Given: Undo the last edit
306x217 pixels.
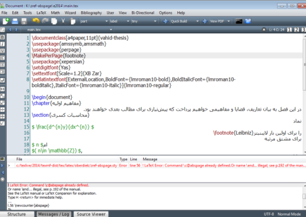Looking at the screenshot, I should point(36,21).
